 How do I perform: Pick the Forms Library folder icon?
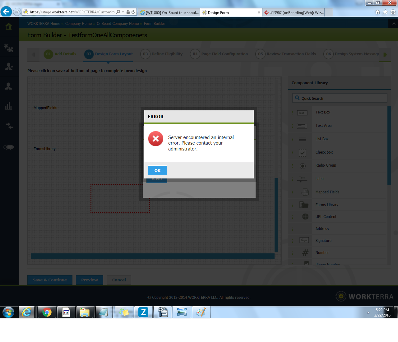[304, 205]
